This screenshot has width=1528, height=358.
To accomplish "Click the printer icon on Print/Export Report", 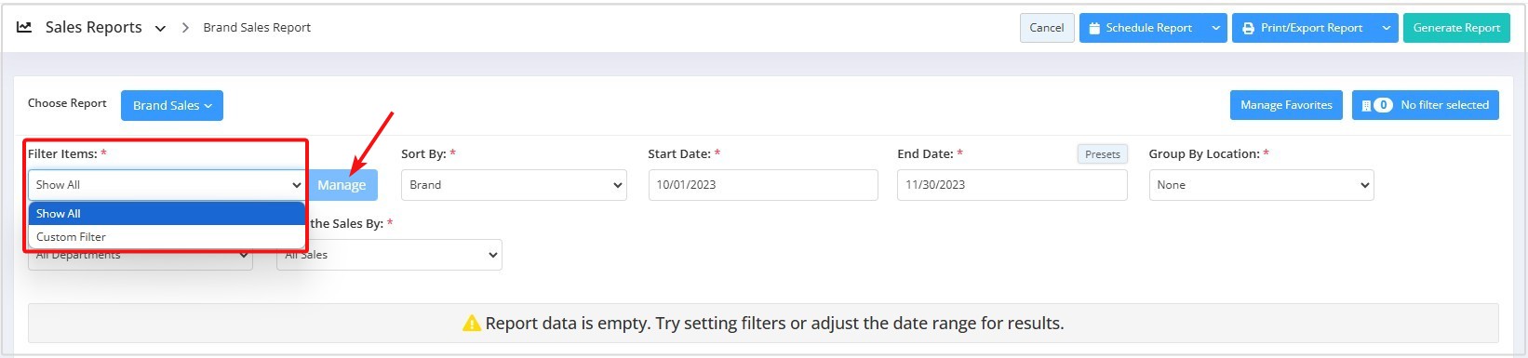I will tap(1248, 28).
